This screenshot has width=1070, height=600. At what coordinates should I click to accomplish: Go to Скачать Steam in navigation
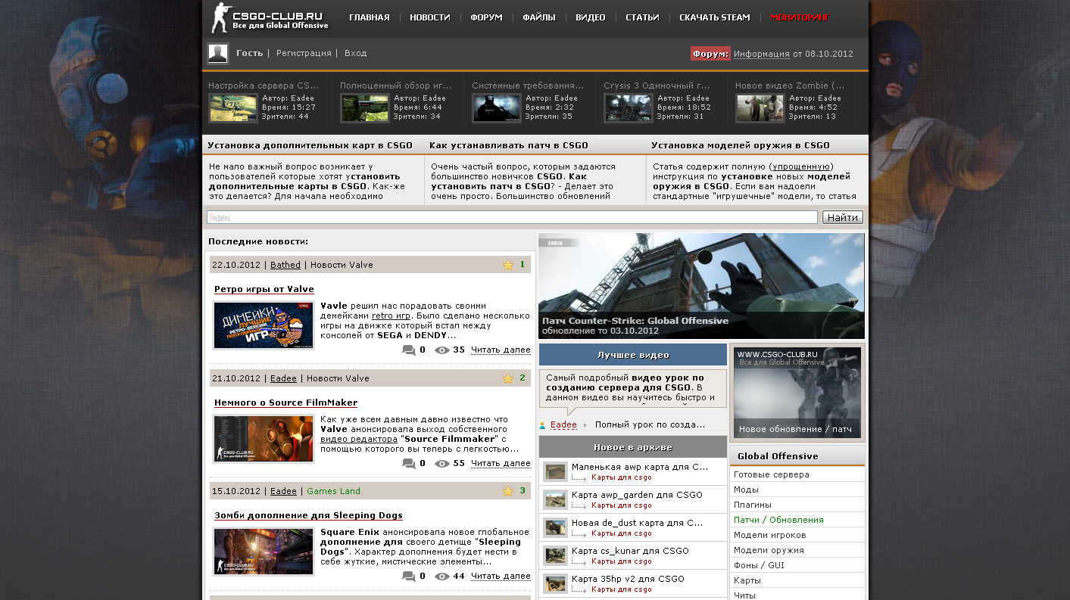714,17
